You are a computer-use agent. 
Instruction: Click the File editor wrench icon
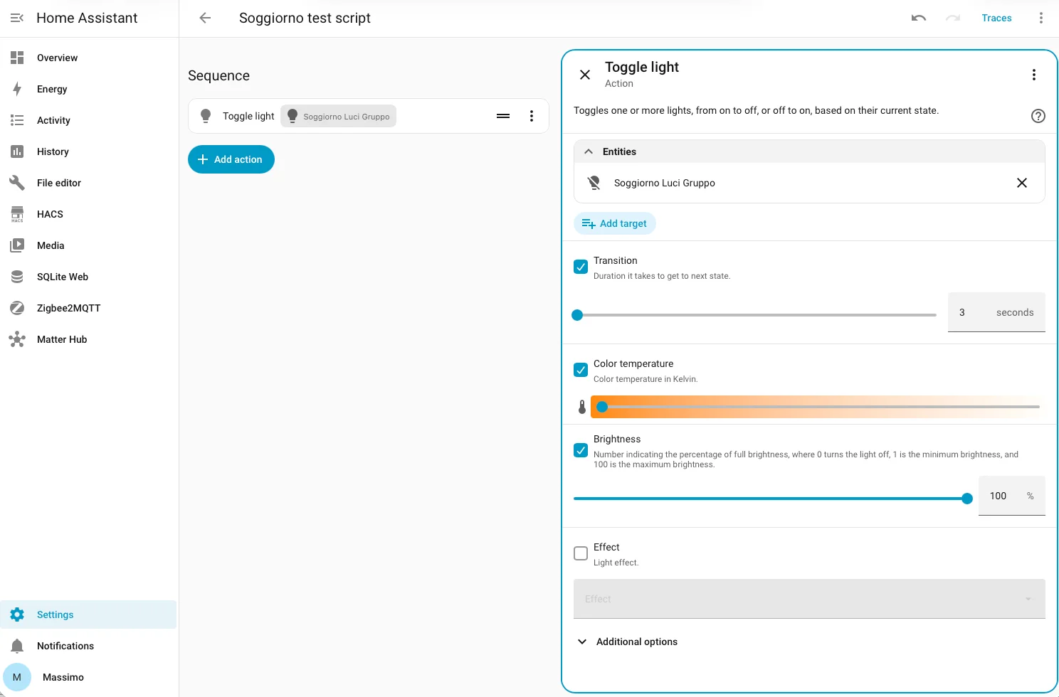pos(17,183)
